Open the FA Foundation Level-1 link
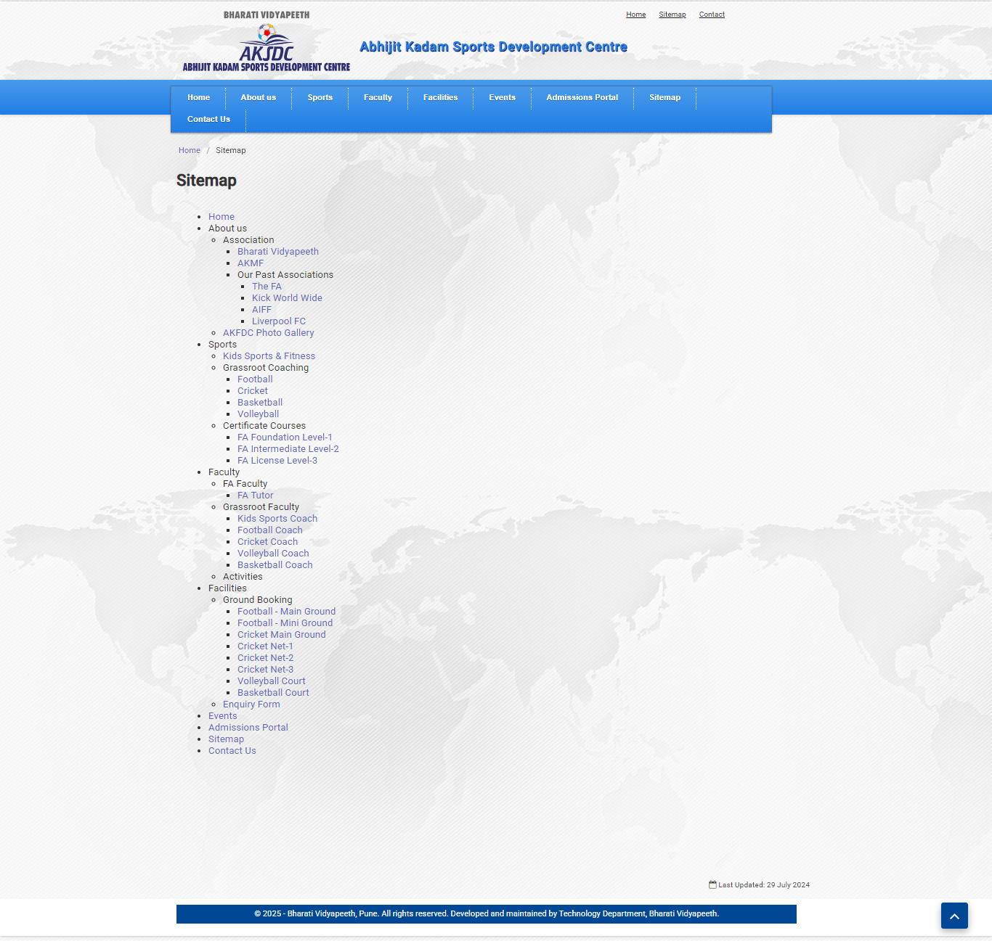 pyautogui.click(x=285, y=437)
